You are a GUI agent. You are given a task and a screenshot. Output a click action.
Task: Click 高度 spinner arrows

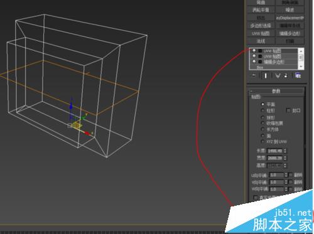[285, 166]
